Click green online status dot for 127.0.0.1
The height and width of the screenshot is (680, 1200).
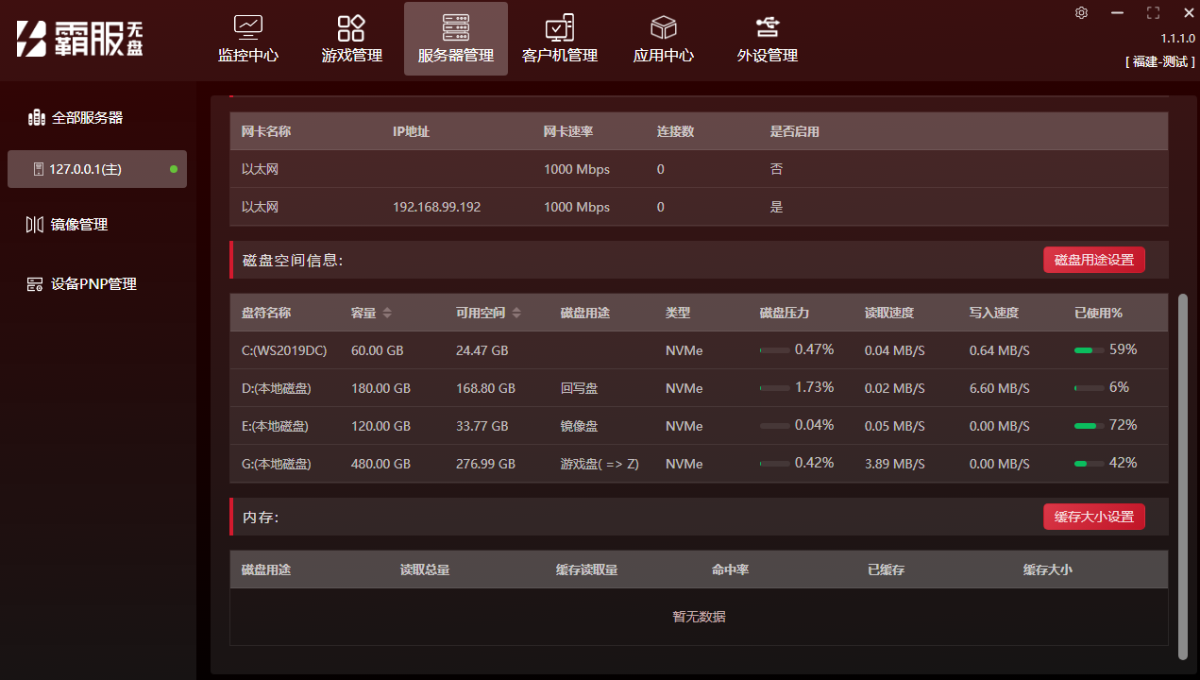pyautogui.click(x=174, y=169)
